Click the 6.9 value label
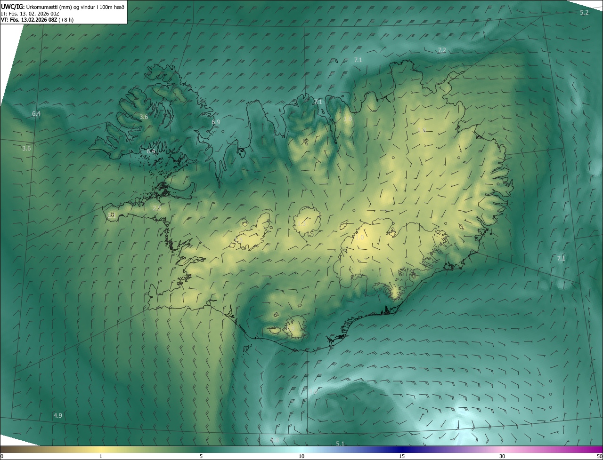The height and width of the screenshot is (460, 603). tap(216, 122)
